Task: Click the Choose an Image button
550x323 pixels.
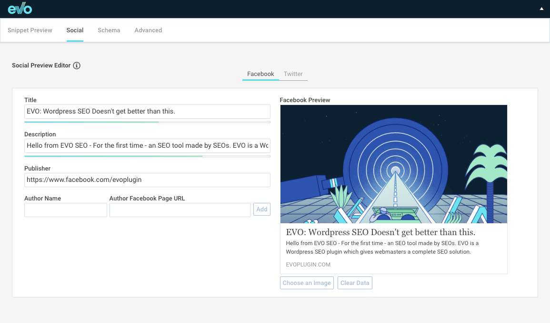Action: pyautogui.click(x=307, y=283)
